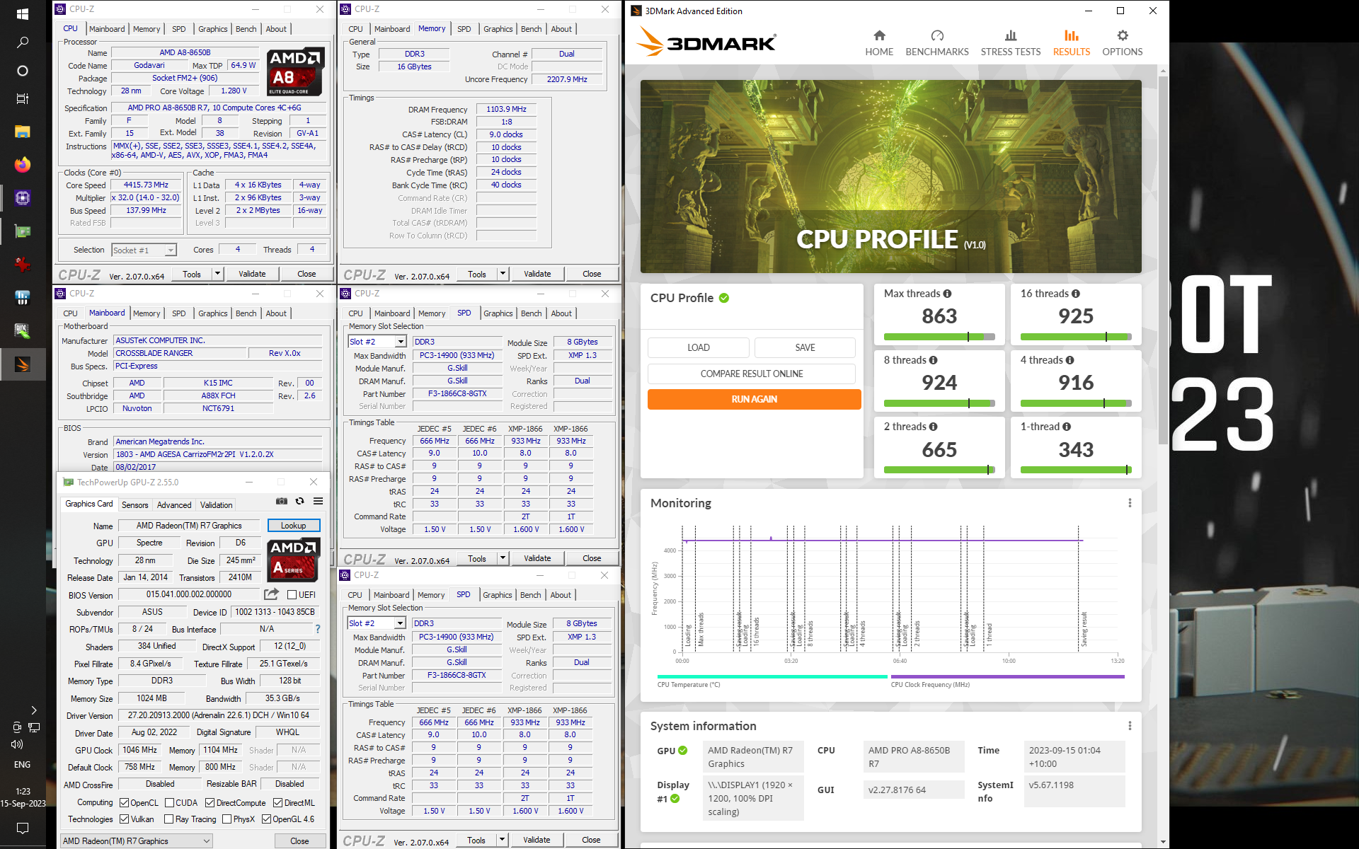This screenshot has height=849, width=1359.
Task: Open Graphics tab in Memory CPU-Z window
Action: [x=498, y=29]
